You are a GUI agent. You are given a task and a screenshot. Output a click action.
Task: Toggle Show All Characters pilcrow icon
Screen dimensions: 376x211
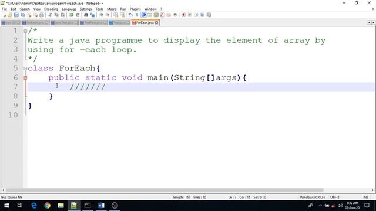[137, 15]
